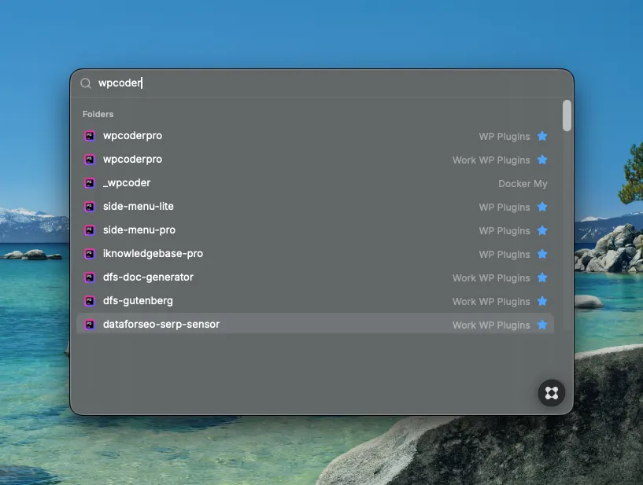Toggle star on dfs-gutenberg
The height and width of the screenshot is (485, 643).
tap(542, 301)
